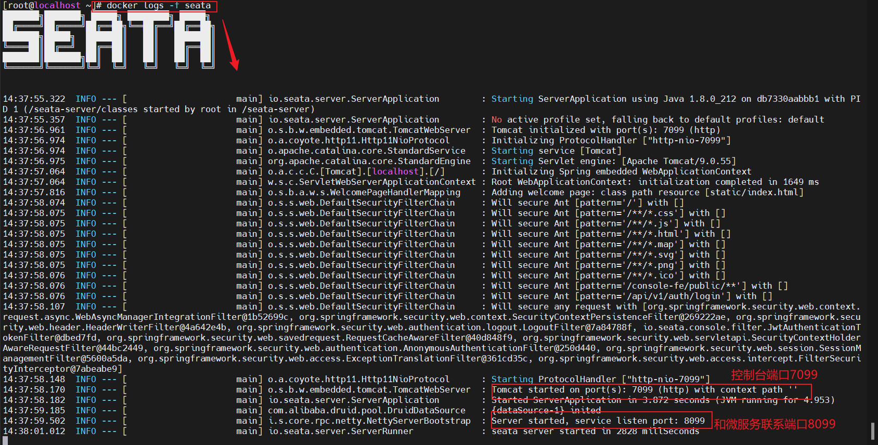Click the timestamp '14:38:01.012'
The image size is (878, 445).
(34, 431)
